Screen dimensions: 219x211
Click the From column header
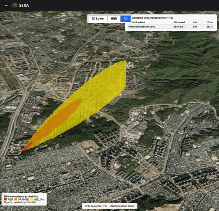point(210,22)
